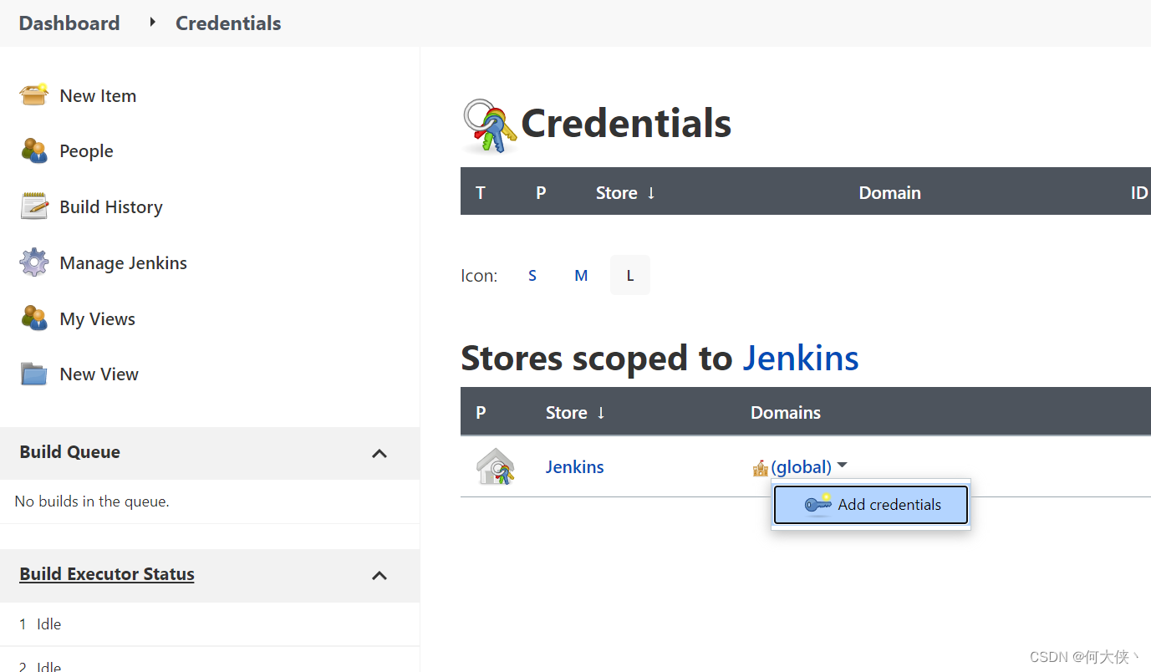1151x672 pixels.
Task: Set icon size to S
Action: 532,275
